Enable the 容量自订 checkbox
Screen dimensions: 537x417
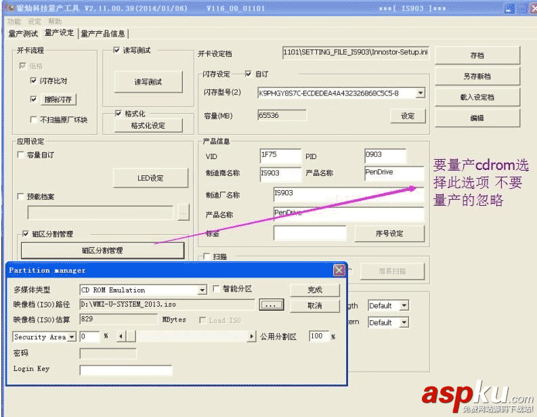[x=20, y=155]
